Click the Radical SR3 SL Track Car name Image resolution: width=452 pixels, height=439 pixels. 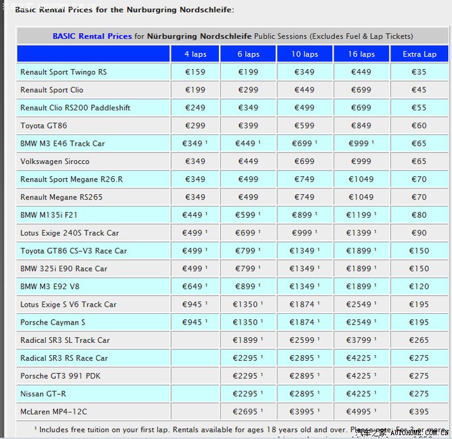click(x=65, y=340)
